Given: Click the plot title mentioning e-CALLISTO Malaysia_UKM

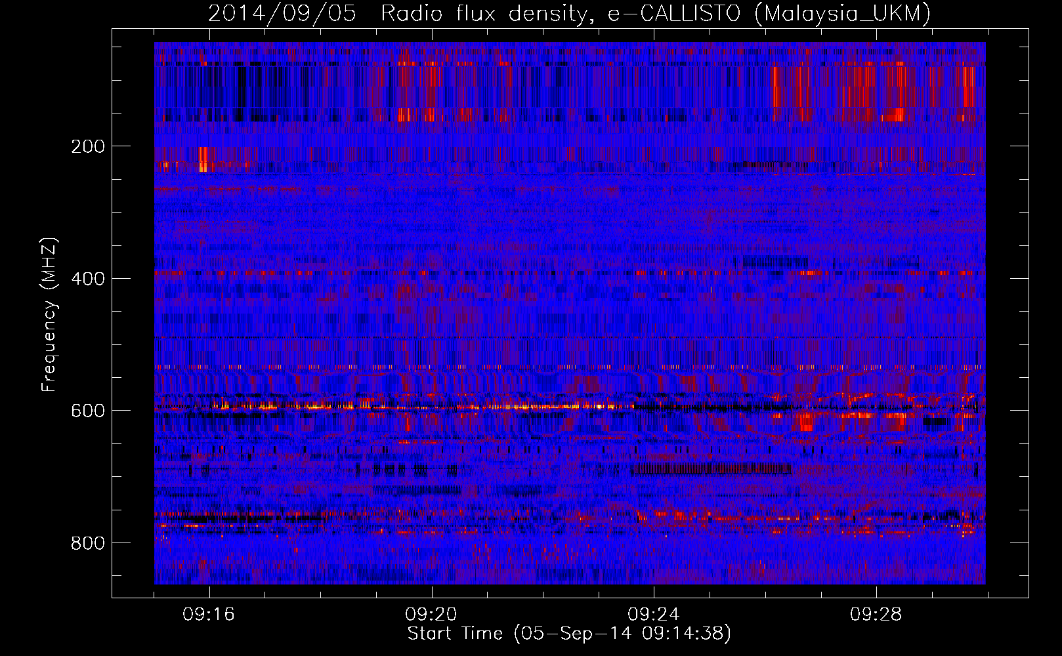Looking at the screenshot, I should (569, 13).
